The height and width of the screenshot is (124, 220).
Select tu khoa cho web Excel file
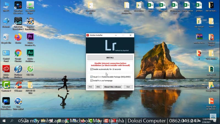coord(175,8)
